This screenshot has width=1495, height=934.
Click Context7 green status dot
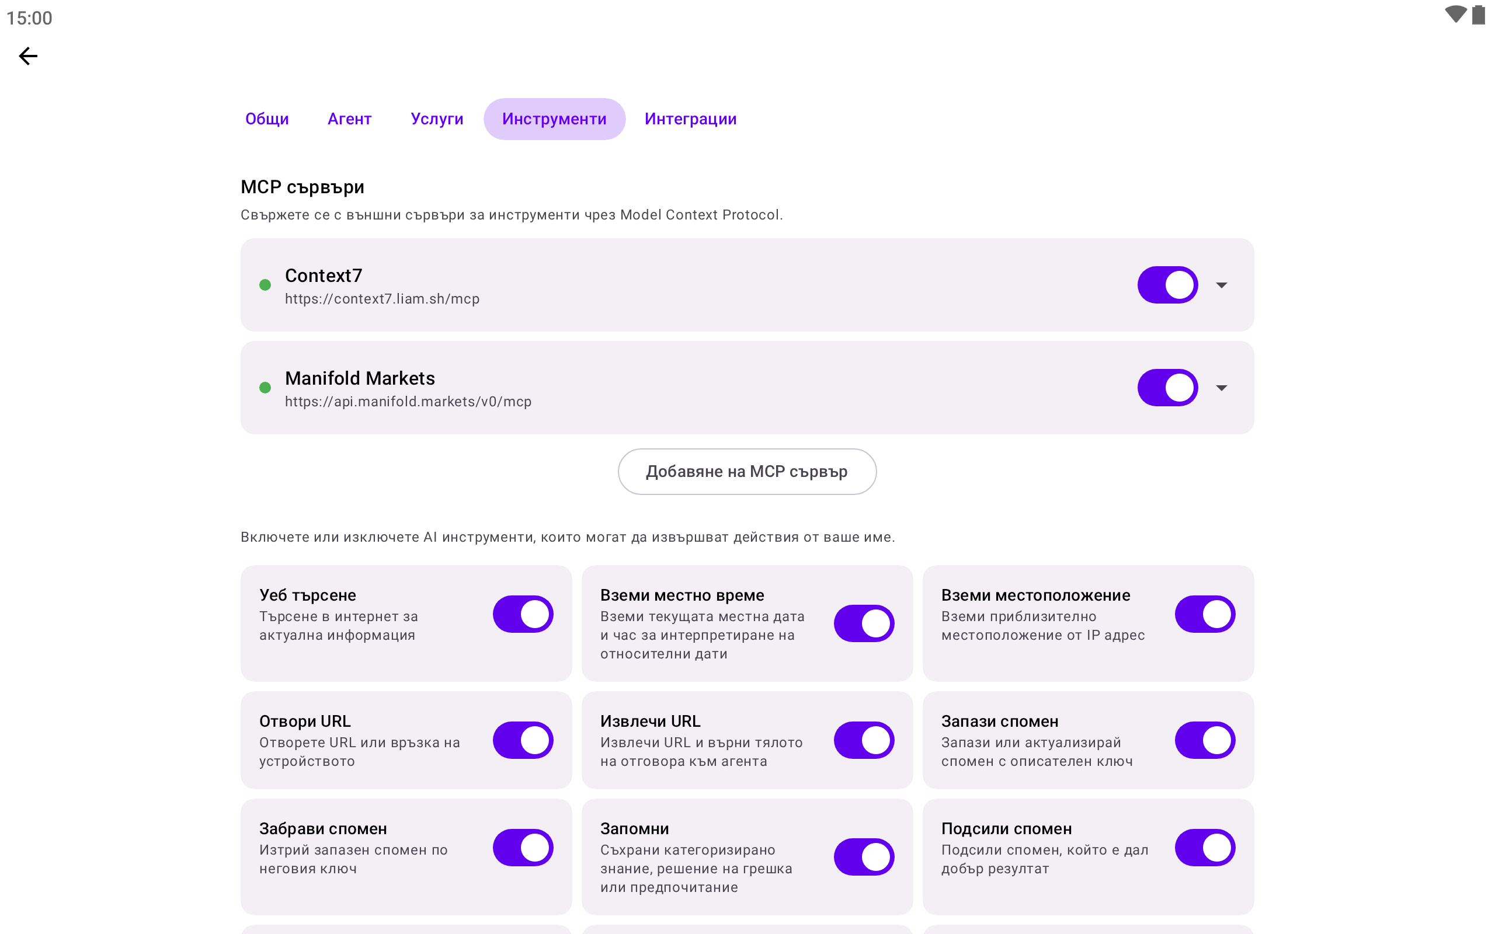265,285
